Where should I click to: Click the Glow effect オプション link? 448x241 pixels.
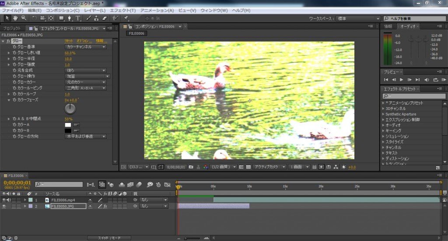pos(84,41)
